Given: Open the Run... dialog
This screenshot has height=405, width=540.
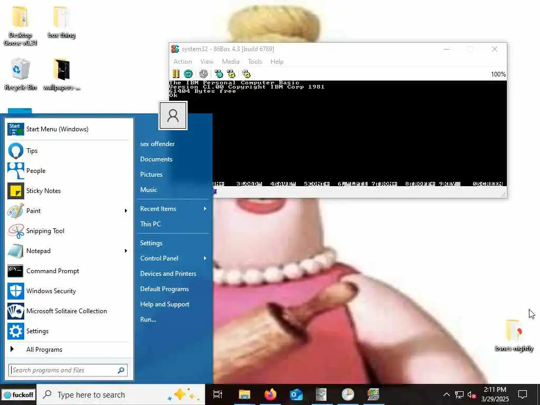Looking at the screenshot, I should pyautogui.click(x=148, y=320).
